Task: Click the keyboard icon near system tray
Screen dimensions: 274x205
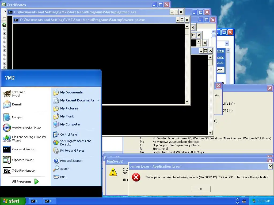Action: (x=244, y=201)
